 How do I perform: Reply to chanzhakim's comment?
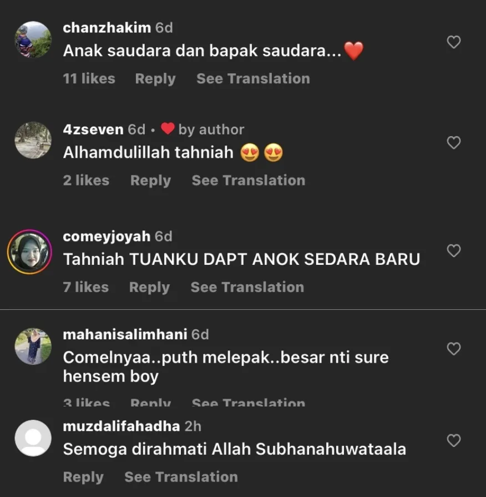(155, 79)
